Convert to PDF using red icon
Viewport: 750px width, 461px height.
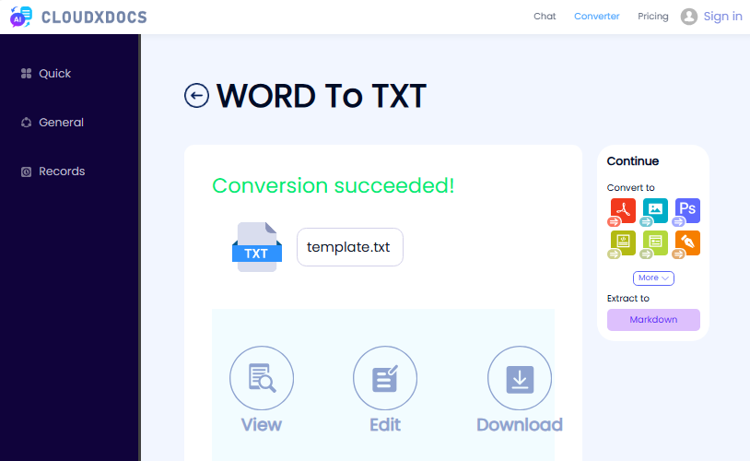[623, 211]
